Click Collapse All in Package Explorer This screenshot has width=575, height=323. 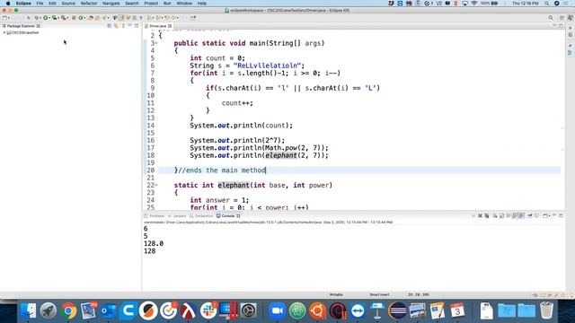click(x=110, y=26)
